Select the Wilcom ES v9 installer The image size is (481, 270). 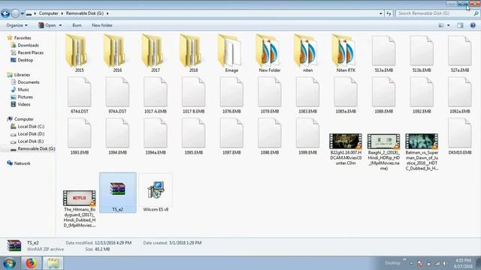tap(156, 193)
